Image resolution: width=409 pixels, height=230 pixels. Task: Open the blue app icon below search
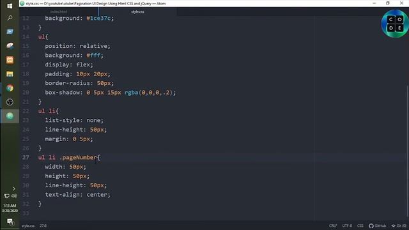pos(10,31)
